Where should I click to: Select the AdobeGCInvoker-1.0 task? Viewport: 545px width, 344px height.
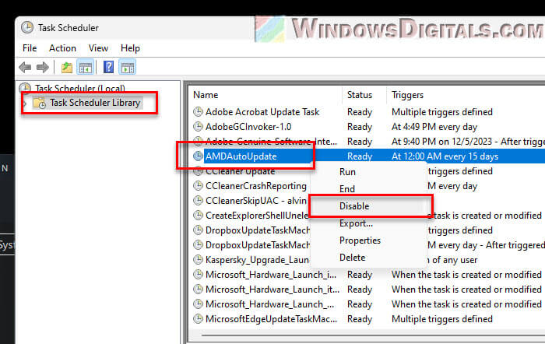pos(248,127)
